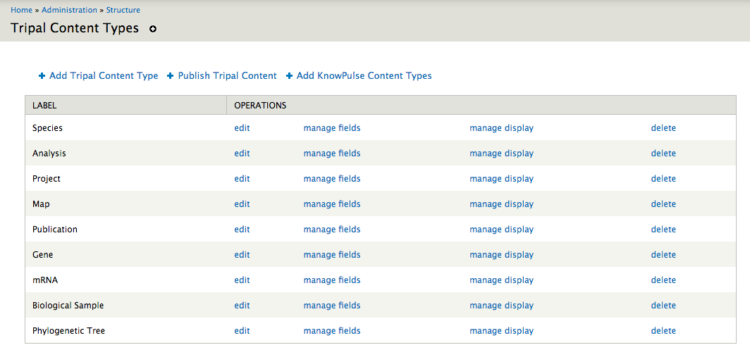The width and height of the screenshot is (750, 357).
Task: Open Add Tripal Content Type link
Action: click(104, 75)
